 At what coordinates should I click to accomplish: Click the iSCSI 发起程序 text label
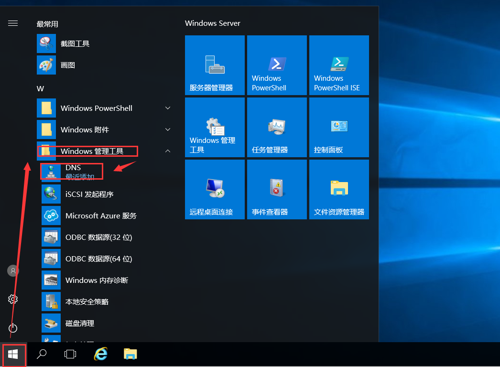[x=89, y=194]
